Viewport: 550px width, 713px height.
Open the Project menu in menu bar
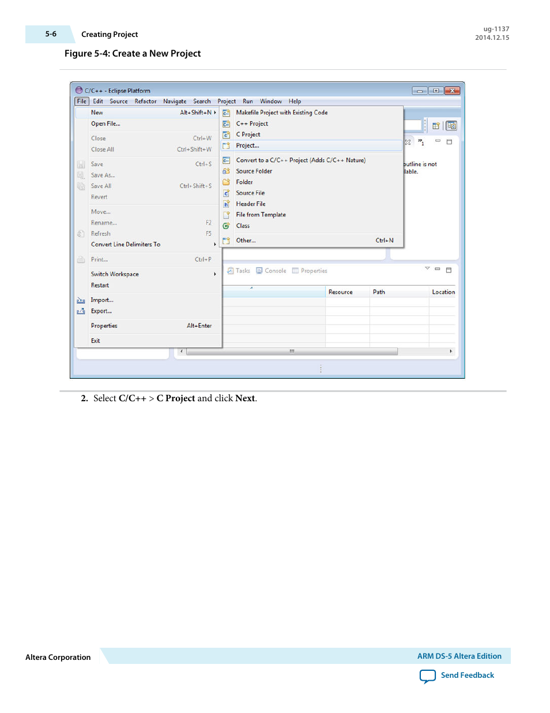(x=227, y=102)
